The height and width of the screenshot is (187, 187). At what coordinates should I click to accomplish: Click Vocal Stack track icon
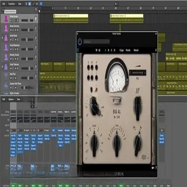(x=6, y=38)
